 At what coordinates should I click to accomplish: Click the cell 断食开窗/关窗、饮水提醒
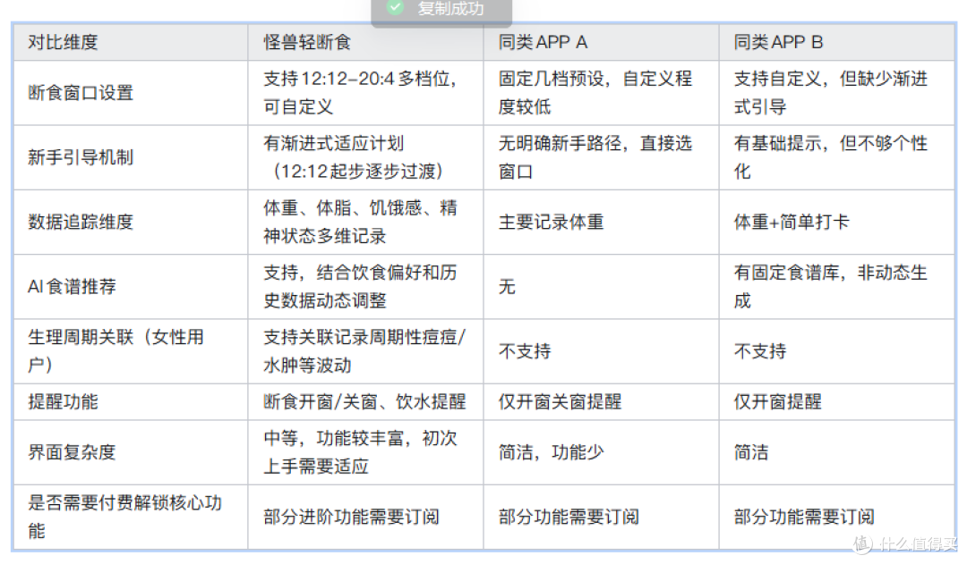(x=365, y=402)
